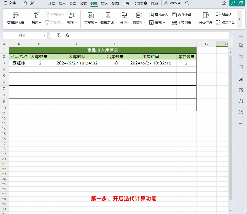Click the zoom magnifier in formula bar

pyautogui.click(x=59, y=35)
